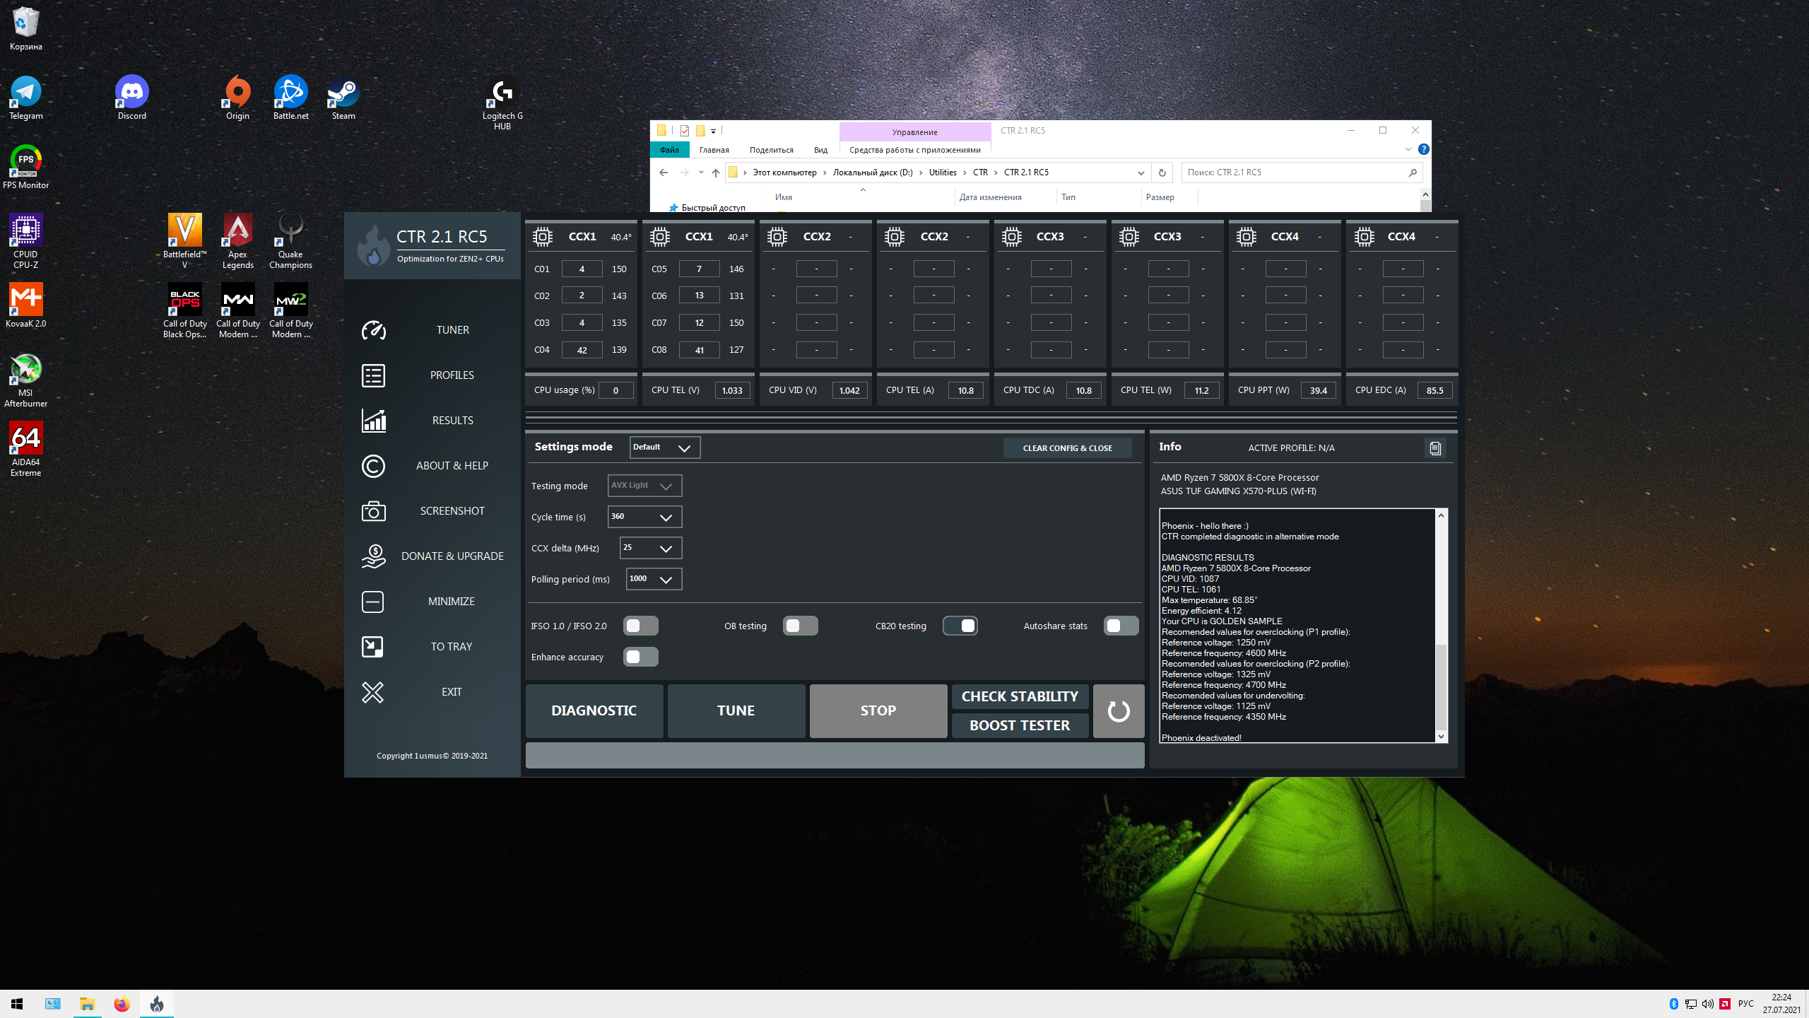
Task: Turn off CB20 testing switch
Action: coord(960,626)
